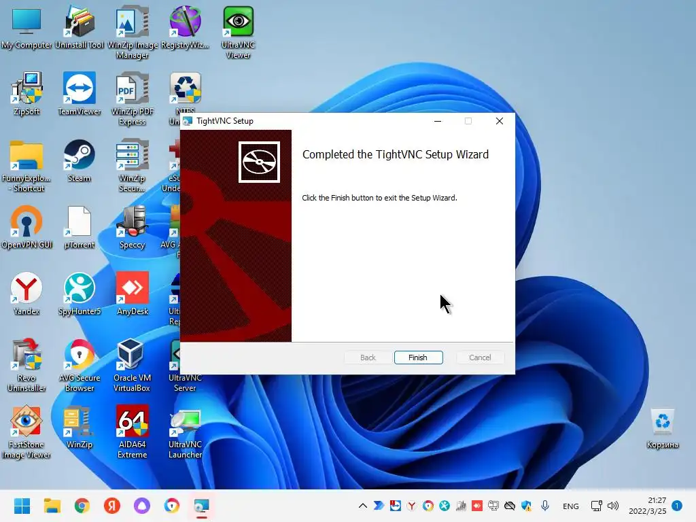Open volume speaker tray icon

pyautogui.click(x=613, y=506)
